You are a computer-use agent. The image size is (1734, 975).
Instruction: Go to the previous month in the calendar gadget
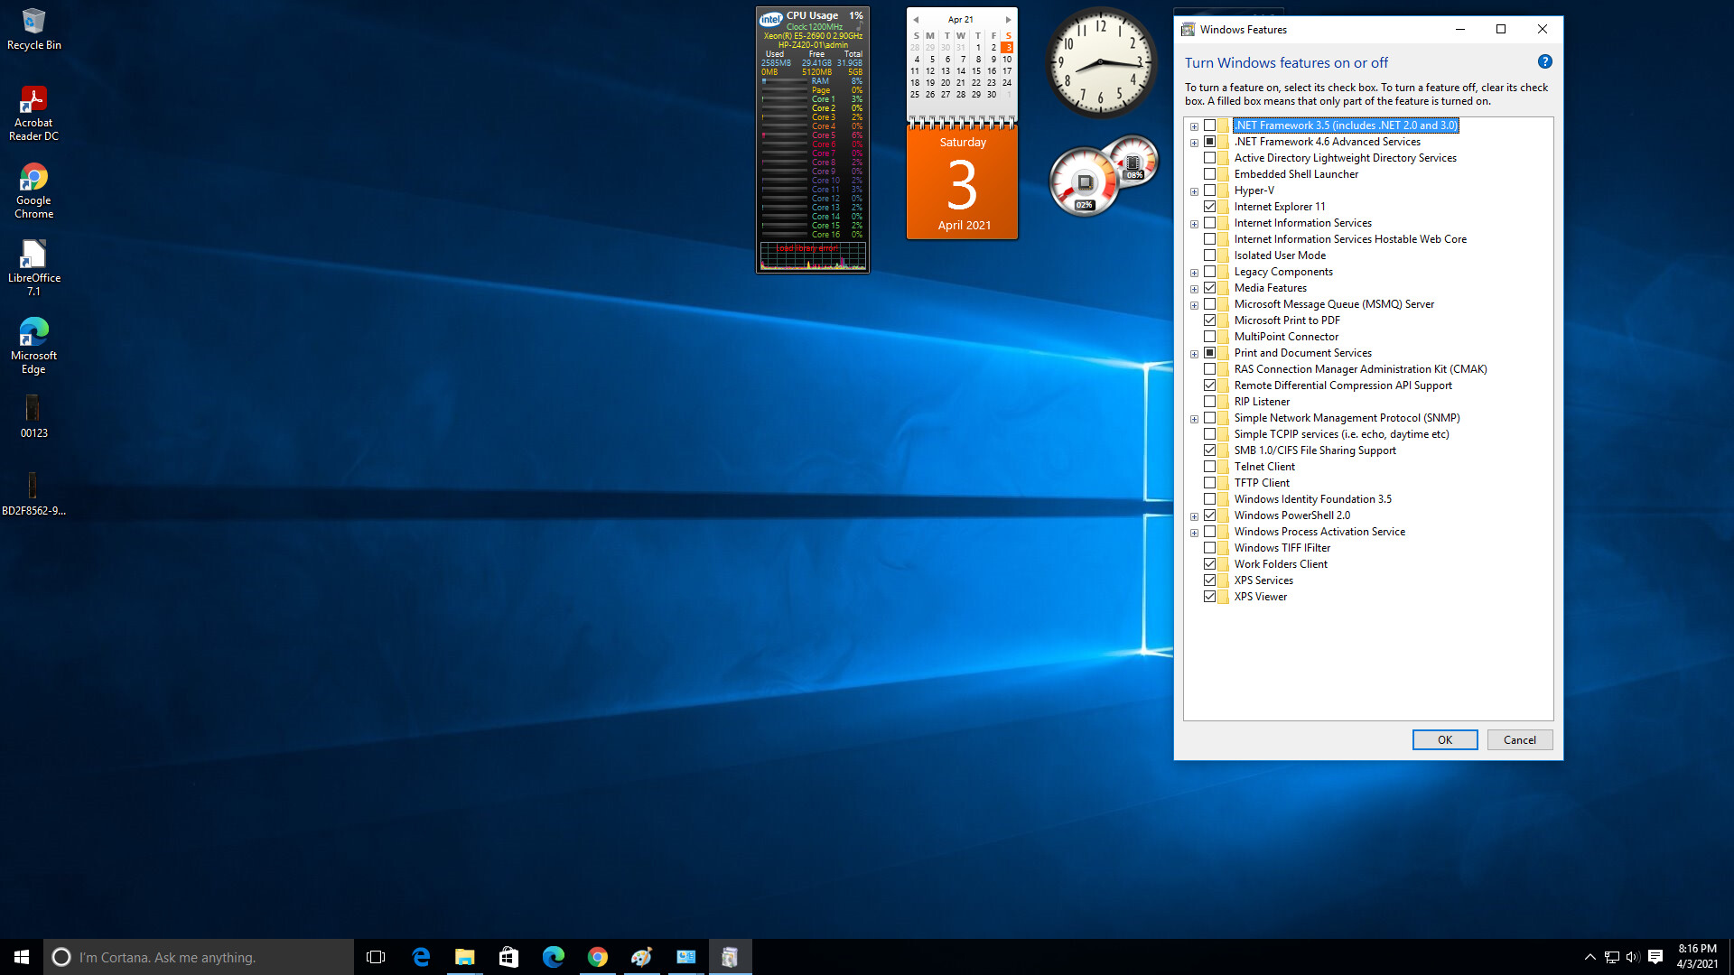(x=916, y=20)
